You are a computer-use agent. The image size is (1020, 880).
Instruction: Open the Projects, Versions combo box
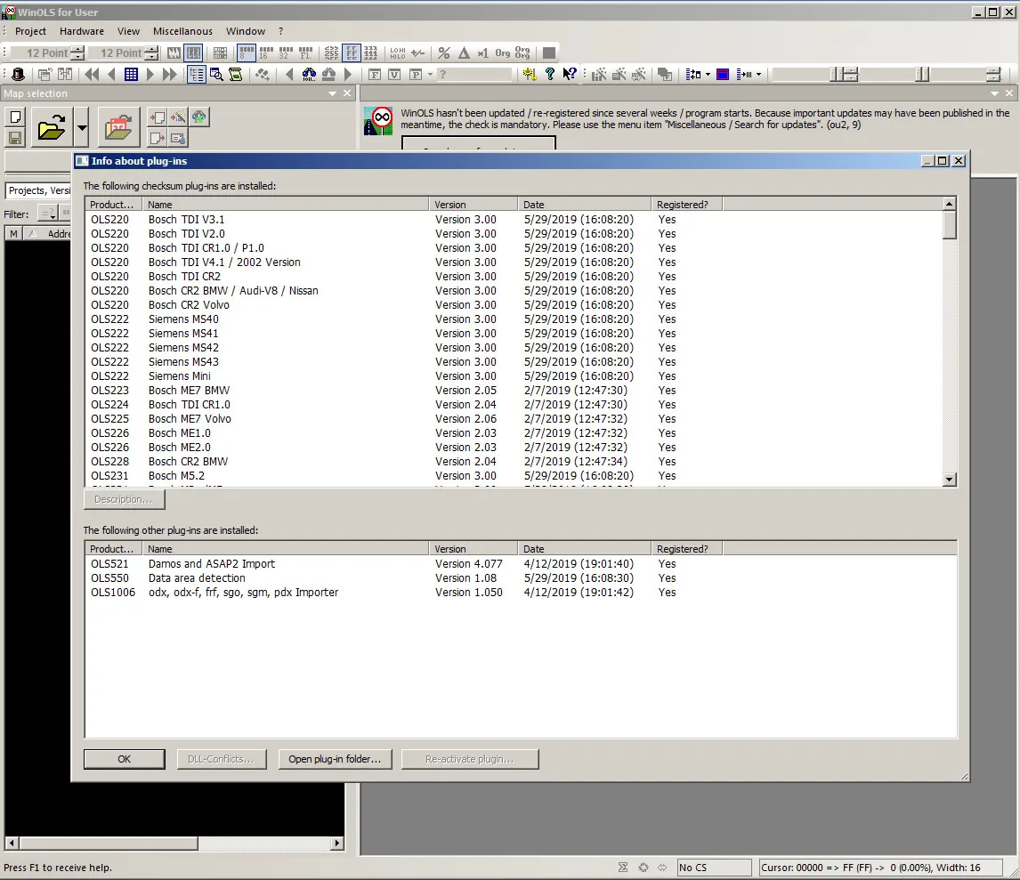(39, 190)
